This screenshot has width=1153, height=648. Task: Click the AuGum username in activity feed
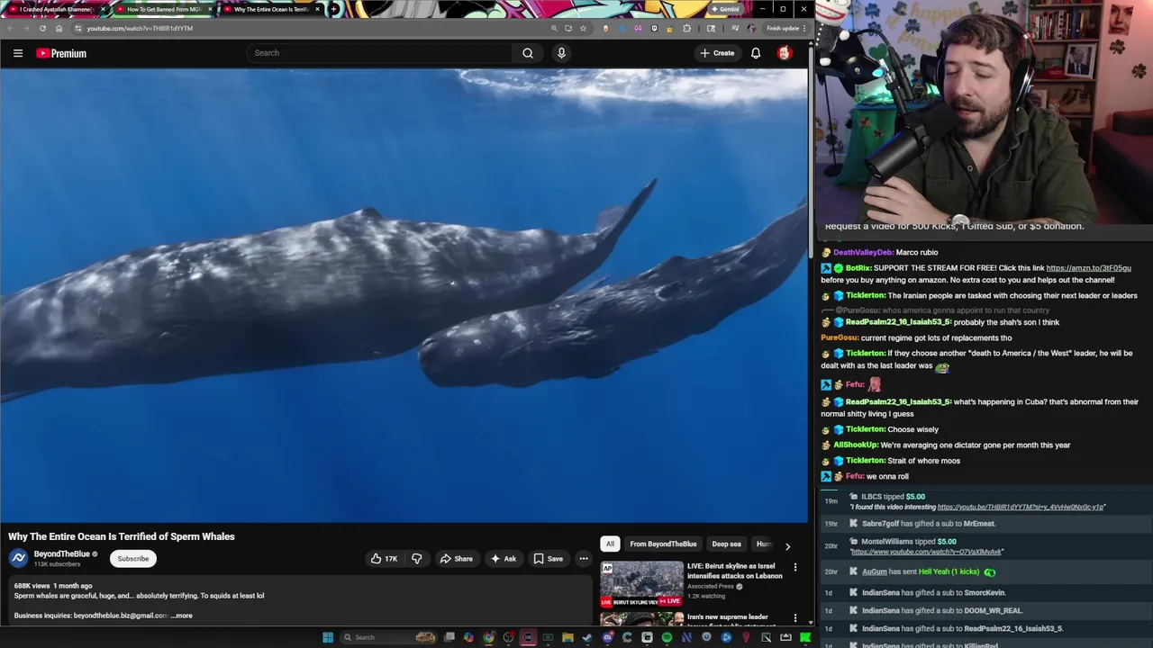pyautogui.click(x=875, y=571)
